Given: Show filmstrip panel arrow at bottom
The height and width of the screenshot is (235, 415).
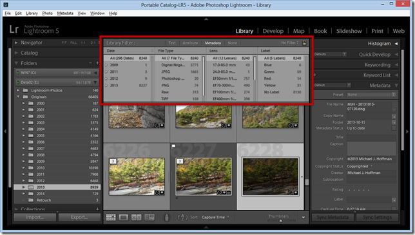Looking at the screenshot, I should click(x=206, y=227).
